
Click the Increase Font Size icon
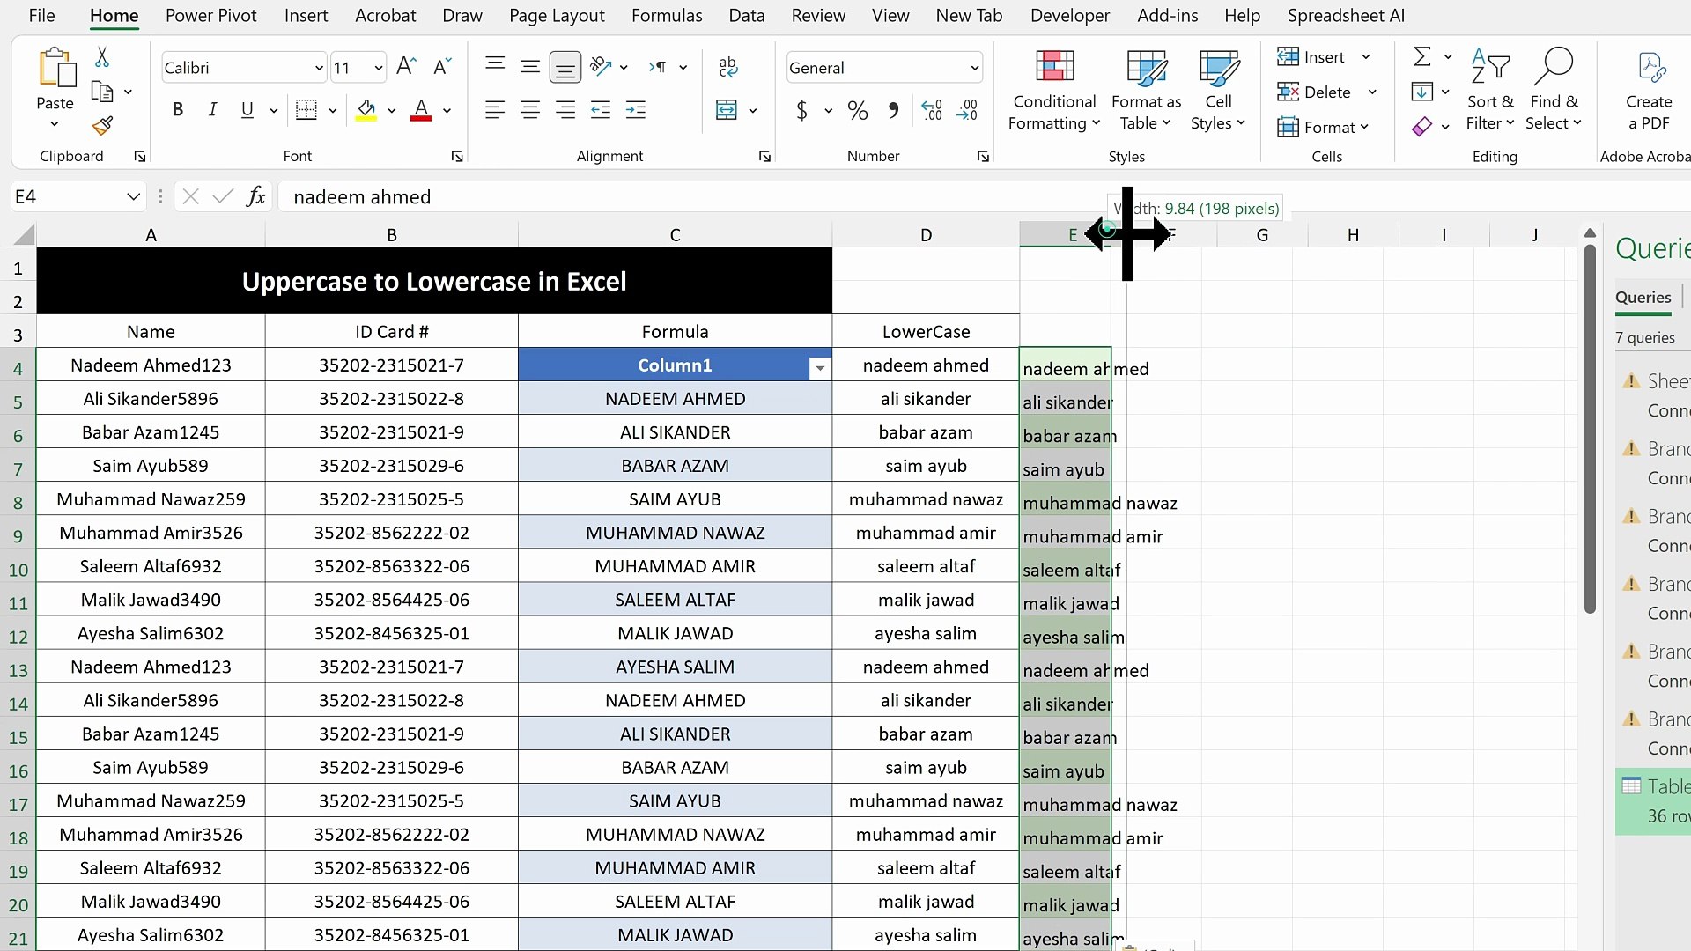406,67
